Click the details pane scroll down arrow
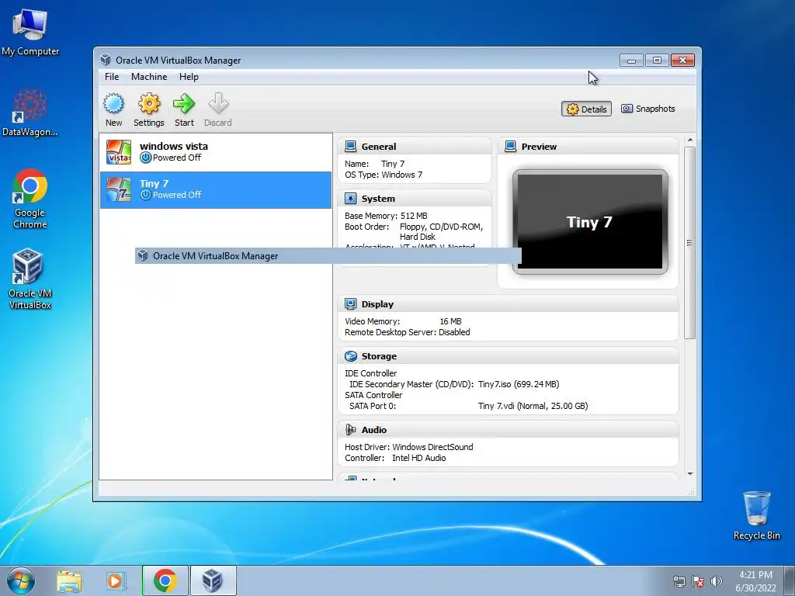The image size is (795, 596). (690, 474)
